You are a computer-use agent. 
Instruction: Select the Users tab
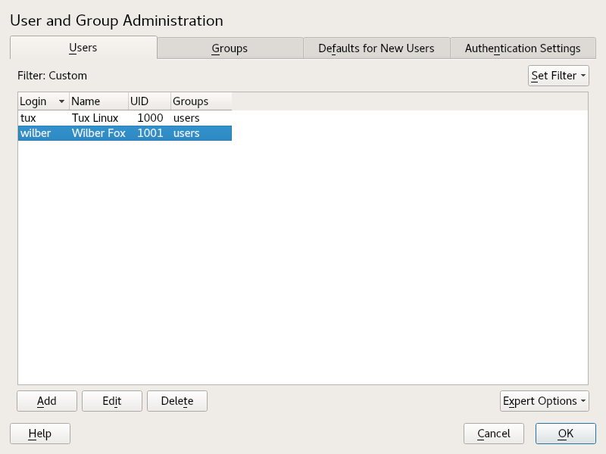[83, 48]
